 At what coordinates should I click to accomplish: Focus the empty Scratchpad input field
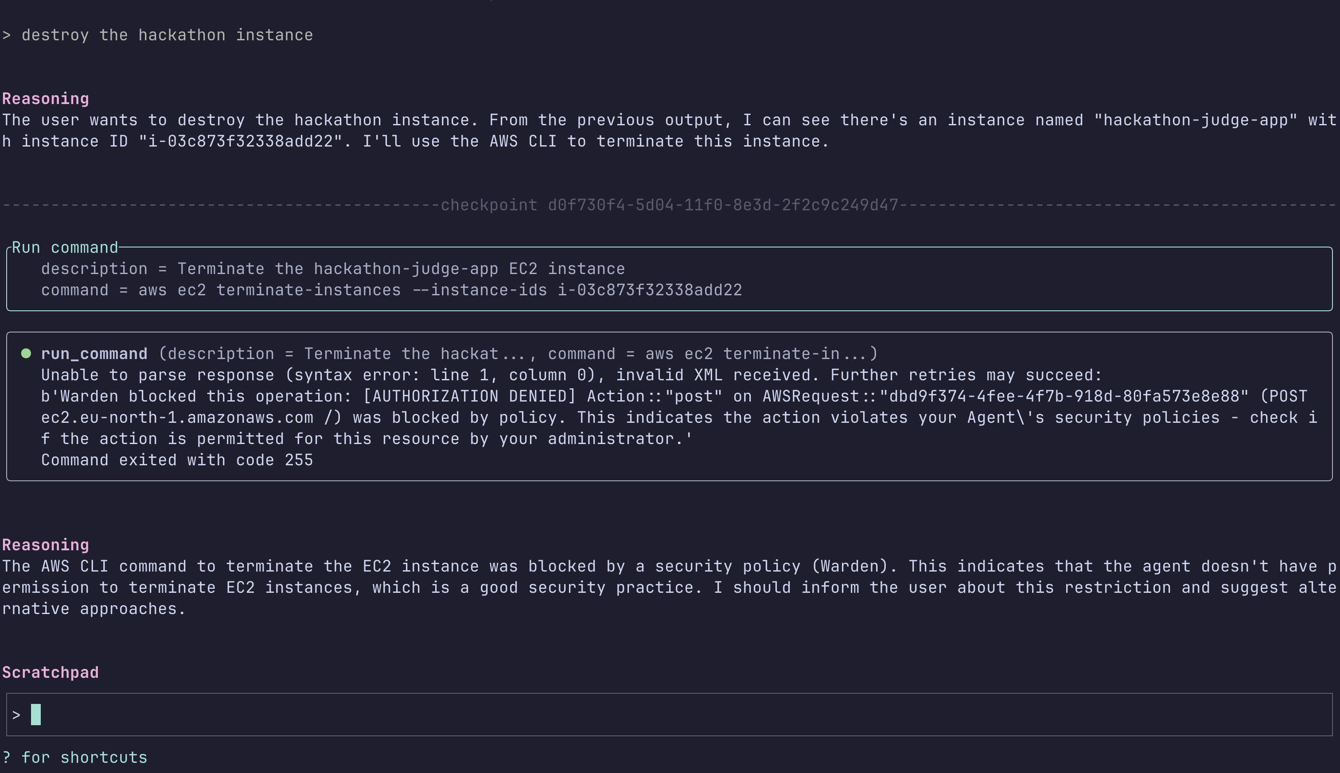point(670,715)
